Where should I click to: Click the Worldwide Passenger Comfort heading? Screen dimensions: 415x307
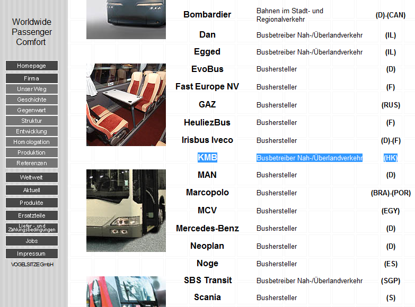pos(31,32)
